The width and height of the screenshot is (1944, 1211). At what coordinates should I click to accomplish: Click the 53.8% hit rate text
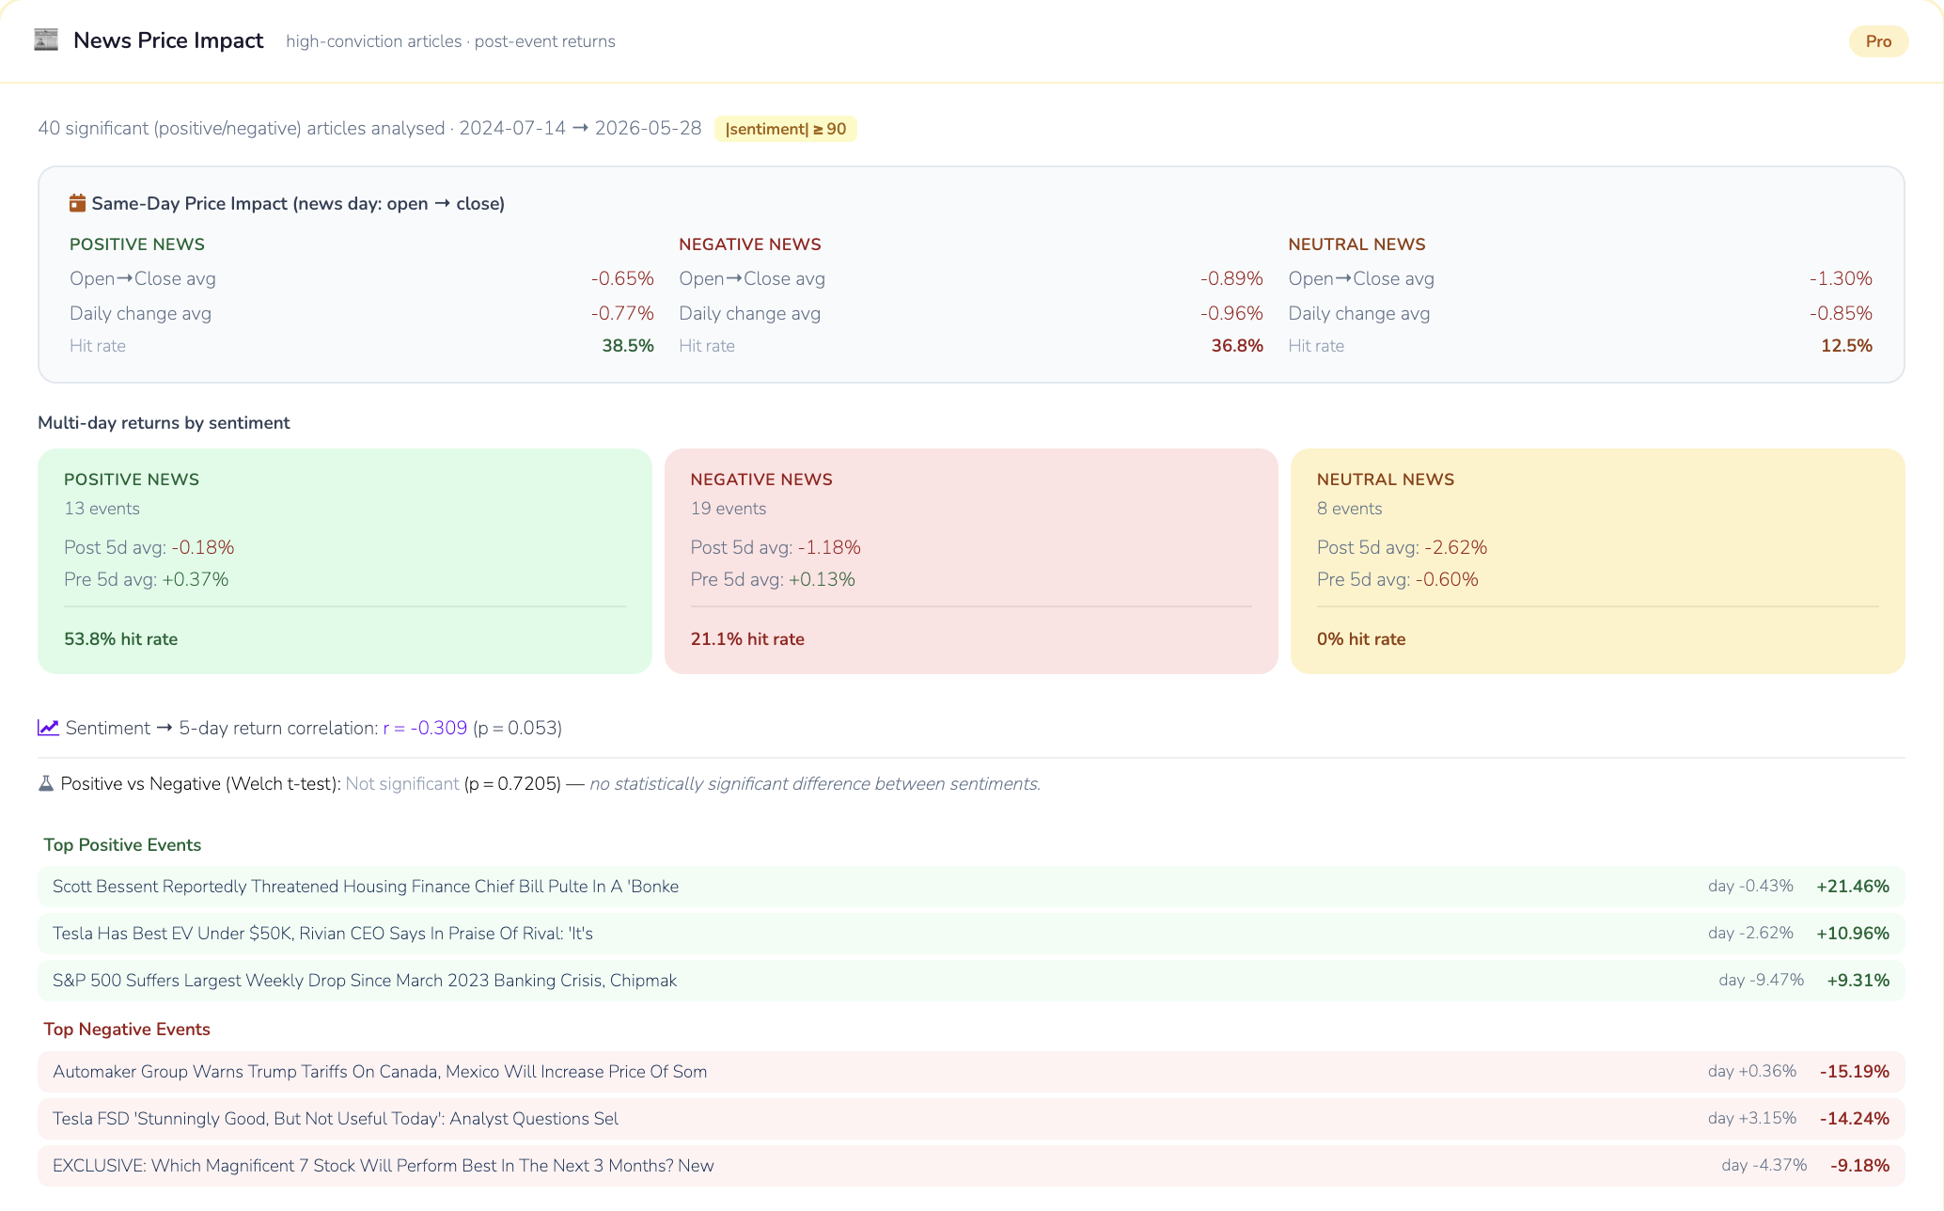click(x=120, y=639)
